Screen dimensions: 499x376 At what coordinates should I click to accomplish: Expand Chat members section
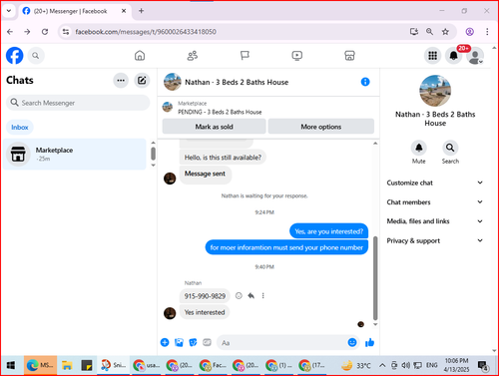(435, 202)
